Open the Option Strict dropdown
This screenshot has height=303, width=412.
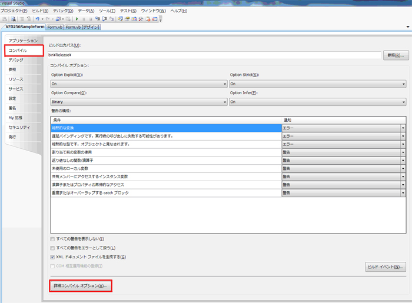[x=318, y=84]
